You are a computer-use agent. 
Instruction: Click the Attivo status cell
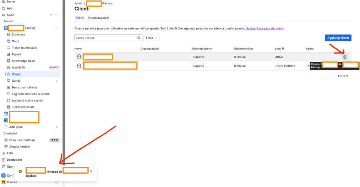(279, 57)
